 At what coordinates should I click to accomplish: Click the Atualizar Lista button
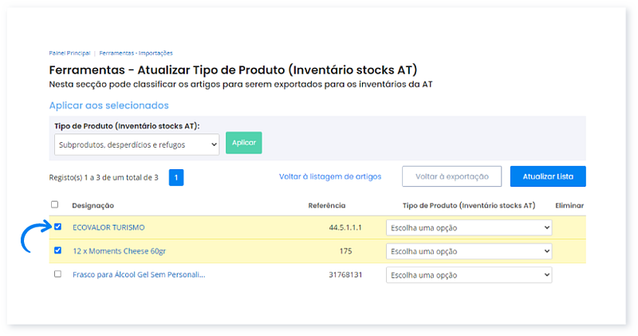(x=548, y=176)
